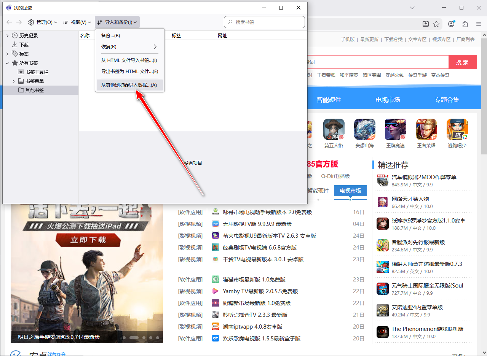The image size is (487, 356).
Task: Open 专题合集 navigation tab
Action: coord(447,100)
